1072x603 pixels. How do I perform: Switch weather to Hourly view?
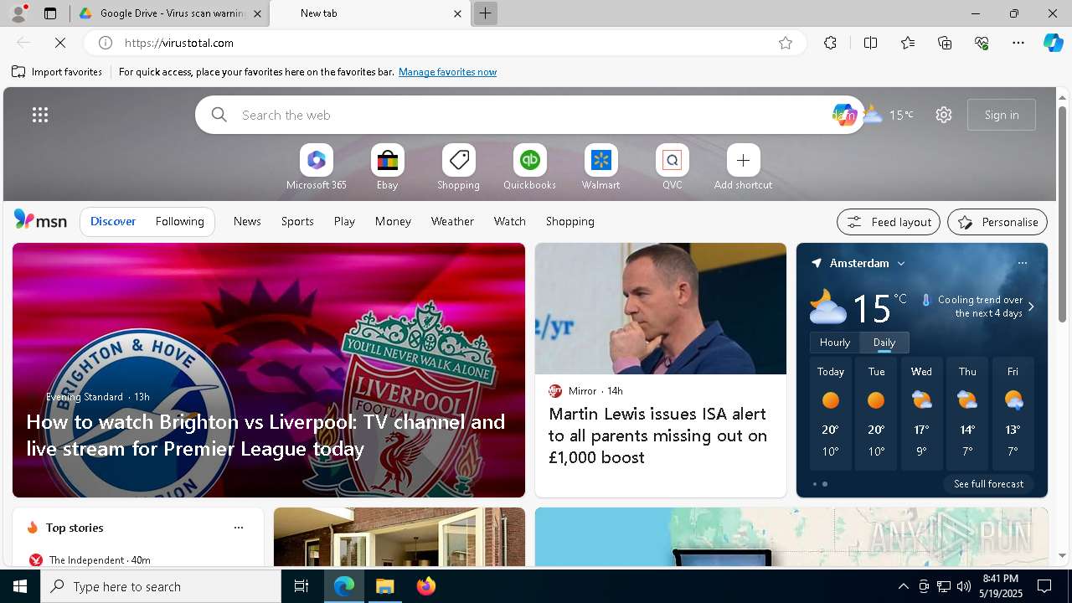pos(835,343)
